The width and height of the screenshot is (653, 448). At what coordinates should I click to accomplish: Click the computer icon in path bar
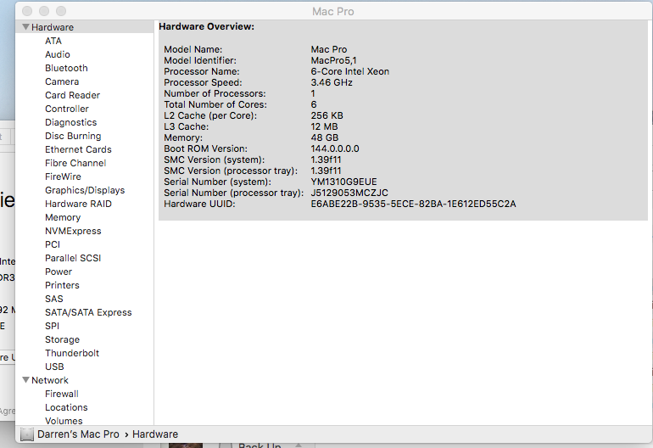[x=27, y=434]
